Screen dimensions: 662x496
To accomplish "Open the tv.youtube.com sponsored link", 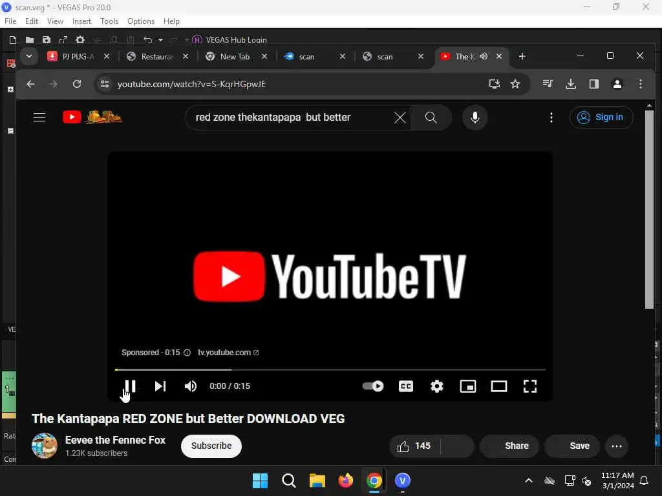I will click(228, 352).
